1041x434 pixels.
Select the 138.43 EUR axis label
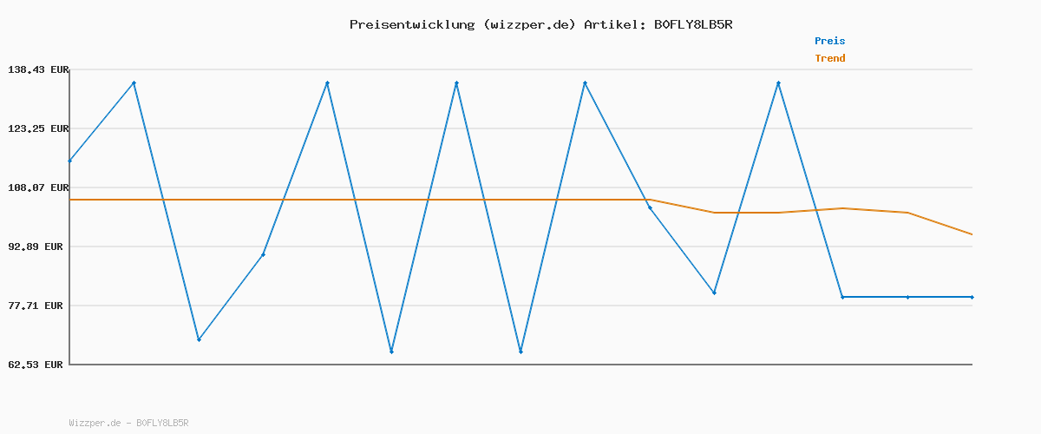pos(38,69)
